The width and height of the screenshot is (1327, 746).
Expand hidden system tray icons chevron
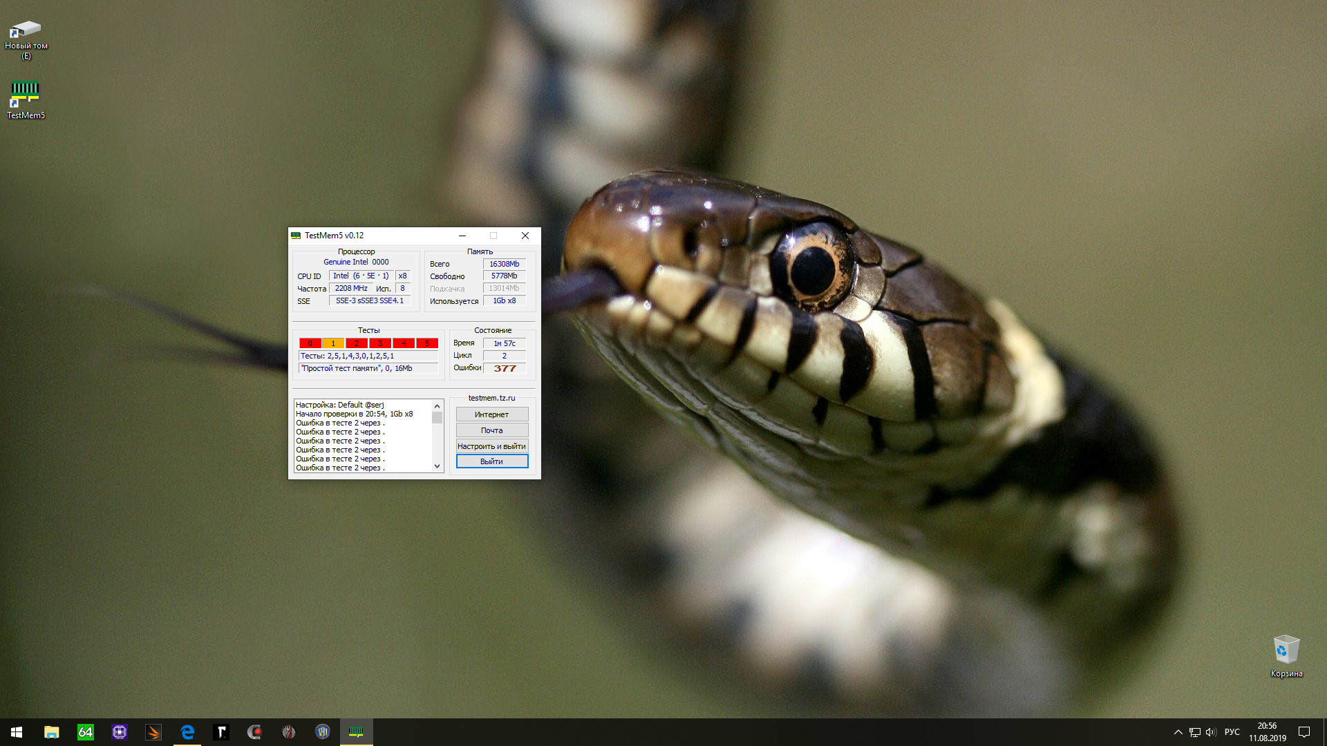click(1178, 732)
